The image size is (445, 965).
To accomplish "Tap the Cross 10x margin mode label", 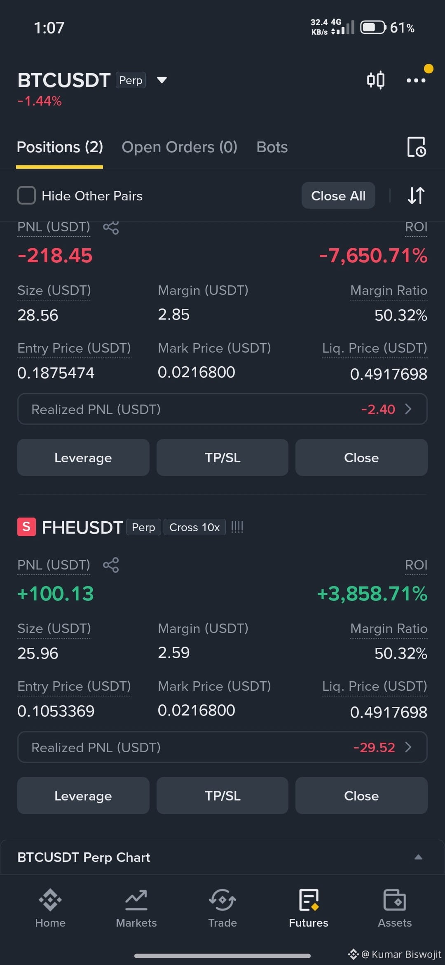I will [x=194, y=527].
